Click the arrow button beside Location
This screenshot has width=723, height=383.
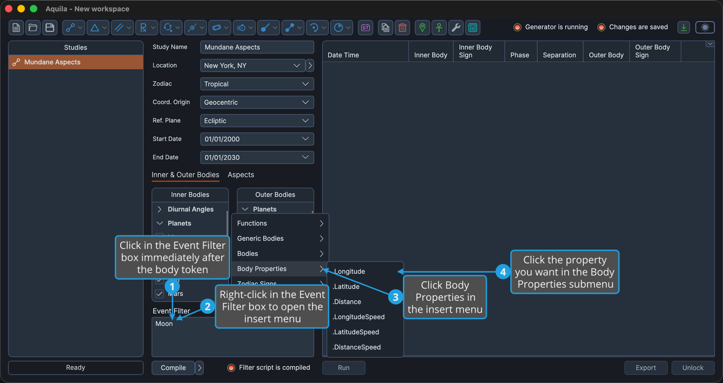[x=310, y=65]
